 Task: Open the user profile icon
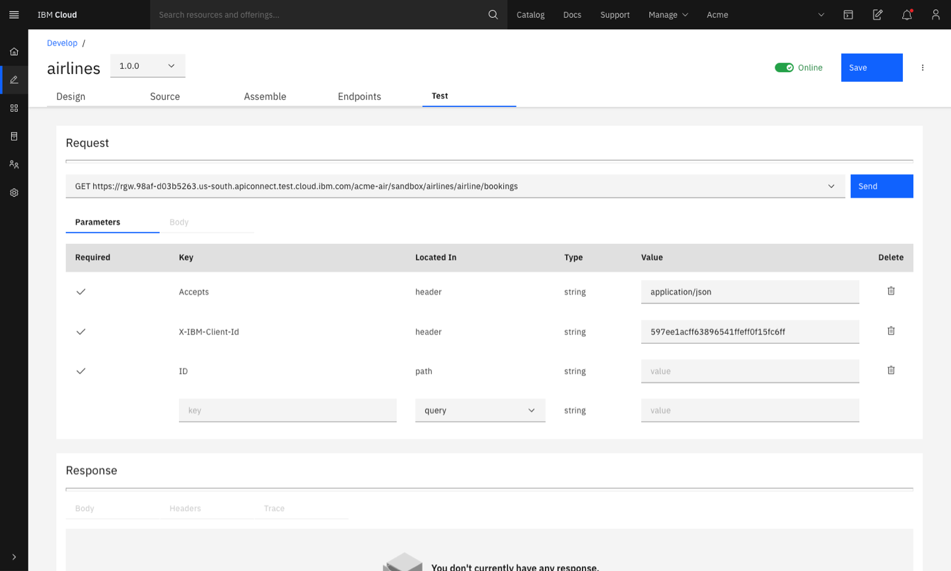(x=936, y=15)
